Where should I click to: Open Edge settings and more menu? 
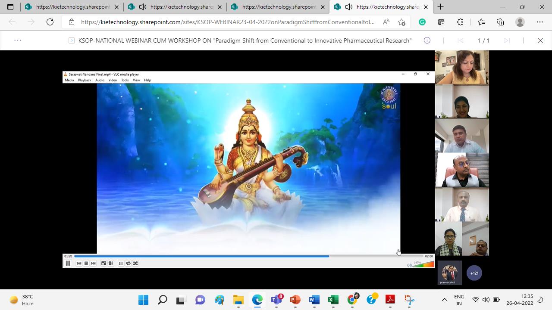tap(539, 22)
